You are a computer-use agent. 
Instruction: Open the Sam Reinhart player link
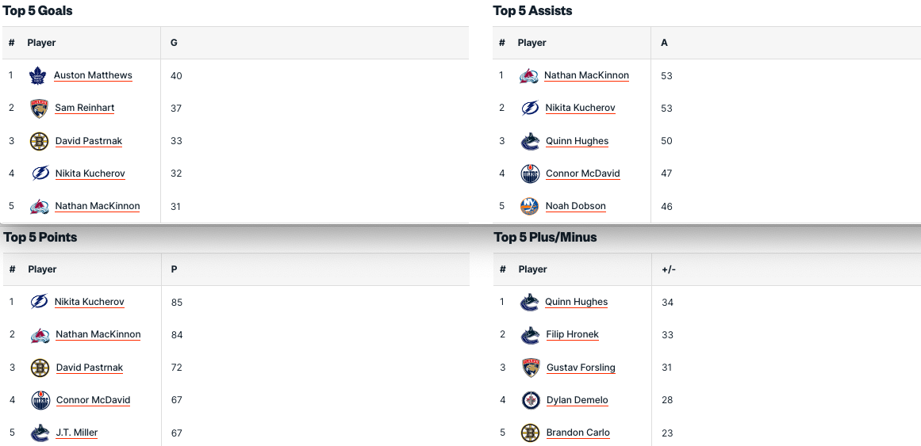point(84,109)
